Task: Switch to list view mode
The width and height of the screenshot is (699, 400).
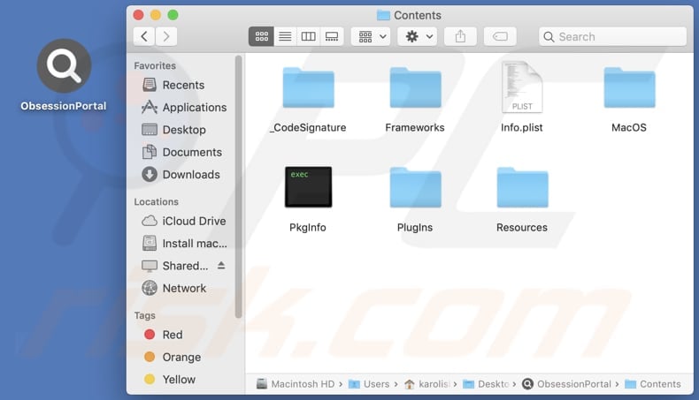Action: (285, 36)
